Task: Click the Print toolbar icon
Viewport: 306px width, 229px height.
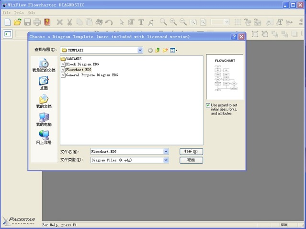Action: coord(37,22)
